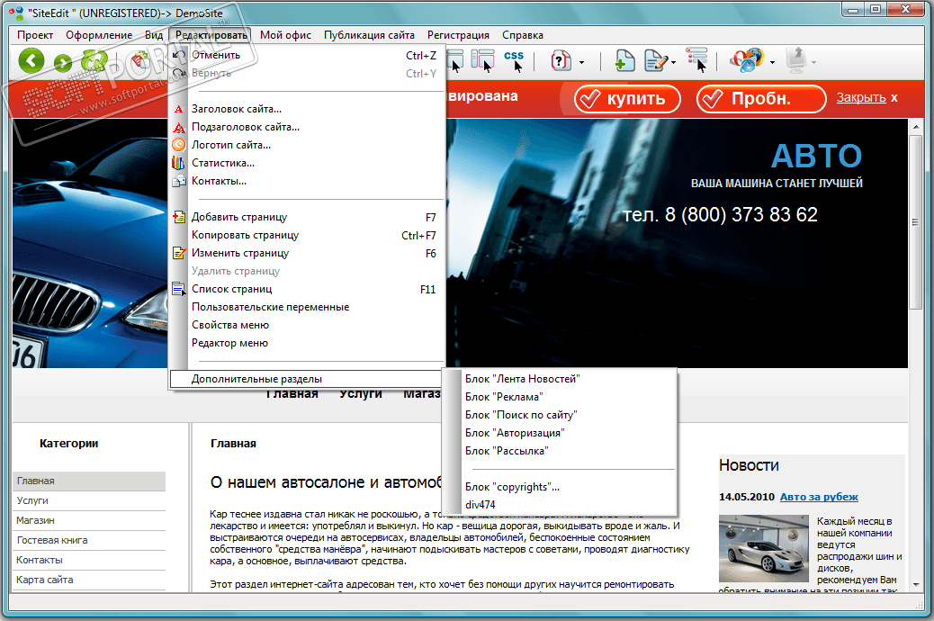Click the scroll down arrow of page scrollbar
934x621 pixels.
[x=915, y=585]
